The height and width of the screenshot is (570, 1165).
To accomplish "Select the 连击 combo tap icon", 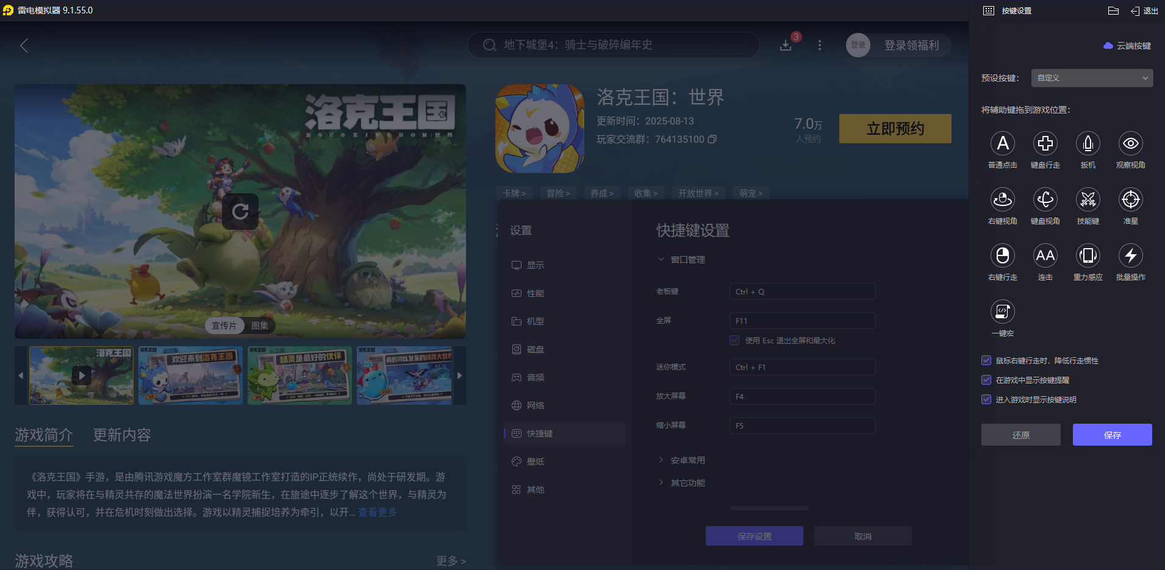I will pyautogui.click(x=1045, y=255).
